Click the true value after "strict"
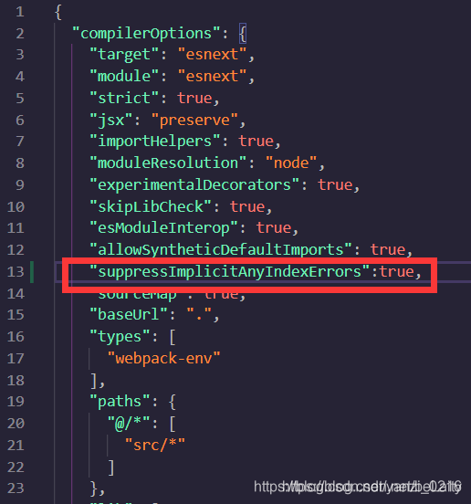Screen dimensions: 471x504 (194, 98)
